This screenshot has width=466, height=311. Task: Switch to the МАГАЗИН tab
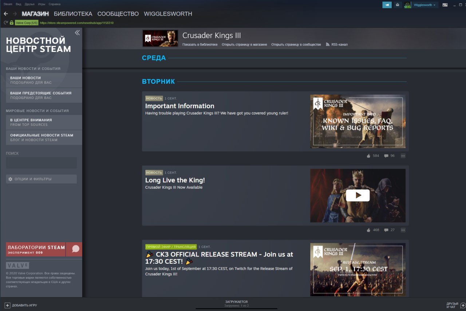35,14
